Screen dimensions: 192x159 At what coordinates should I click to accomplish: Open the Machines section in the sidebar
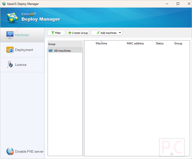[x=22, y=35]
